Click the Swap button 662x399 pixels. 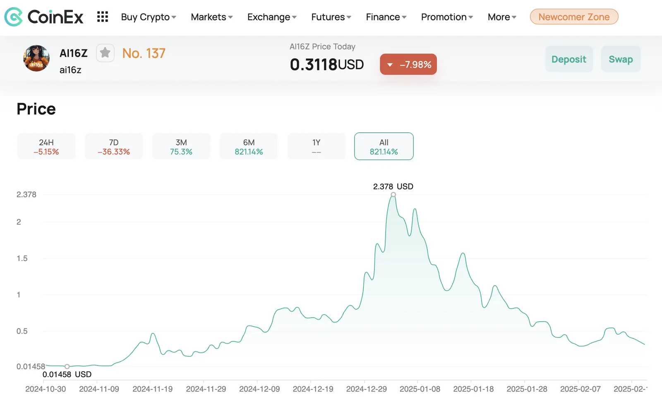(x=621, y=59)
